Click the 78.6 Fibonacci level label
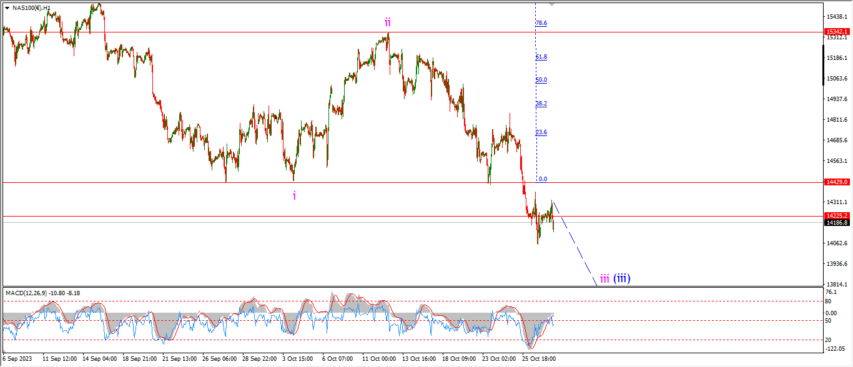This screenshot has height=367, width=853. point(541,23)
